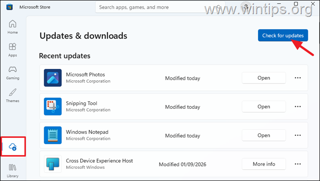Screen dimensions: 320x181
Task: Select the Microsoft Photos title text
Action: pos(85,75)
